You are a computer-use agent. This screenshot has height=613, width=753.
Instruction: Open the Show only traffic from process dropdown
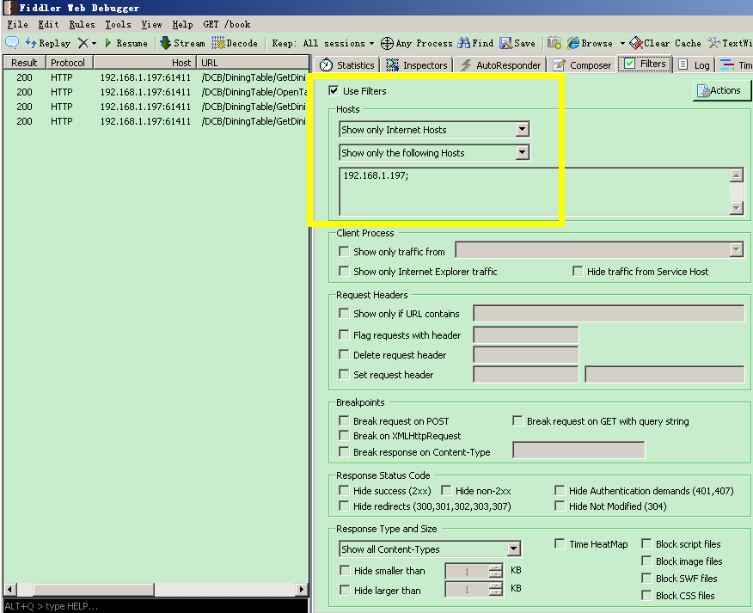click(737, 248)
